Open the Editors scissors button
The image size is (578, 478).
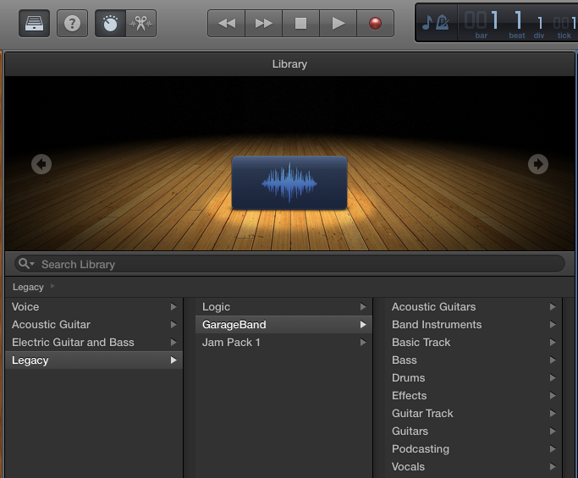point(140,24)
